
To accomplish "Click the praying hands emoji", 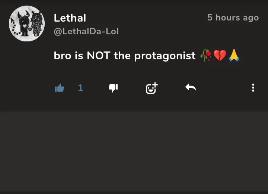I will tap(234, 56).
